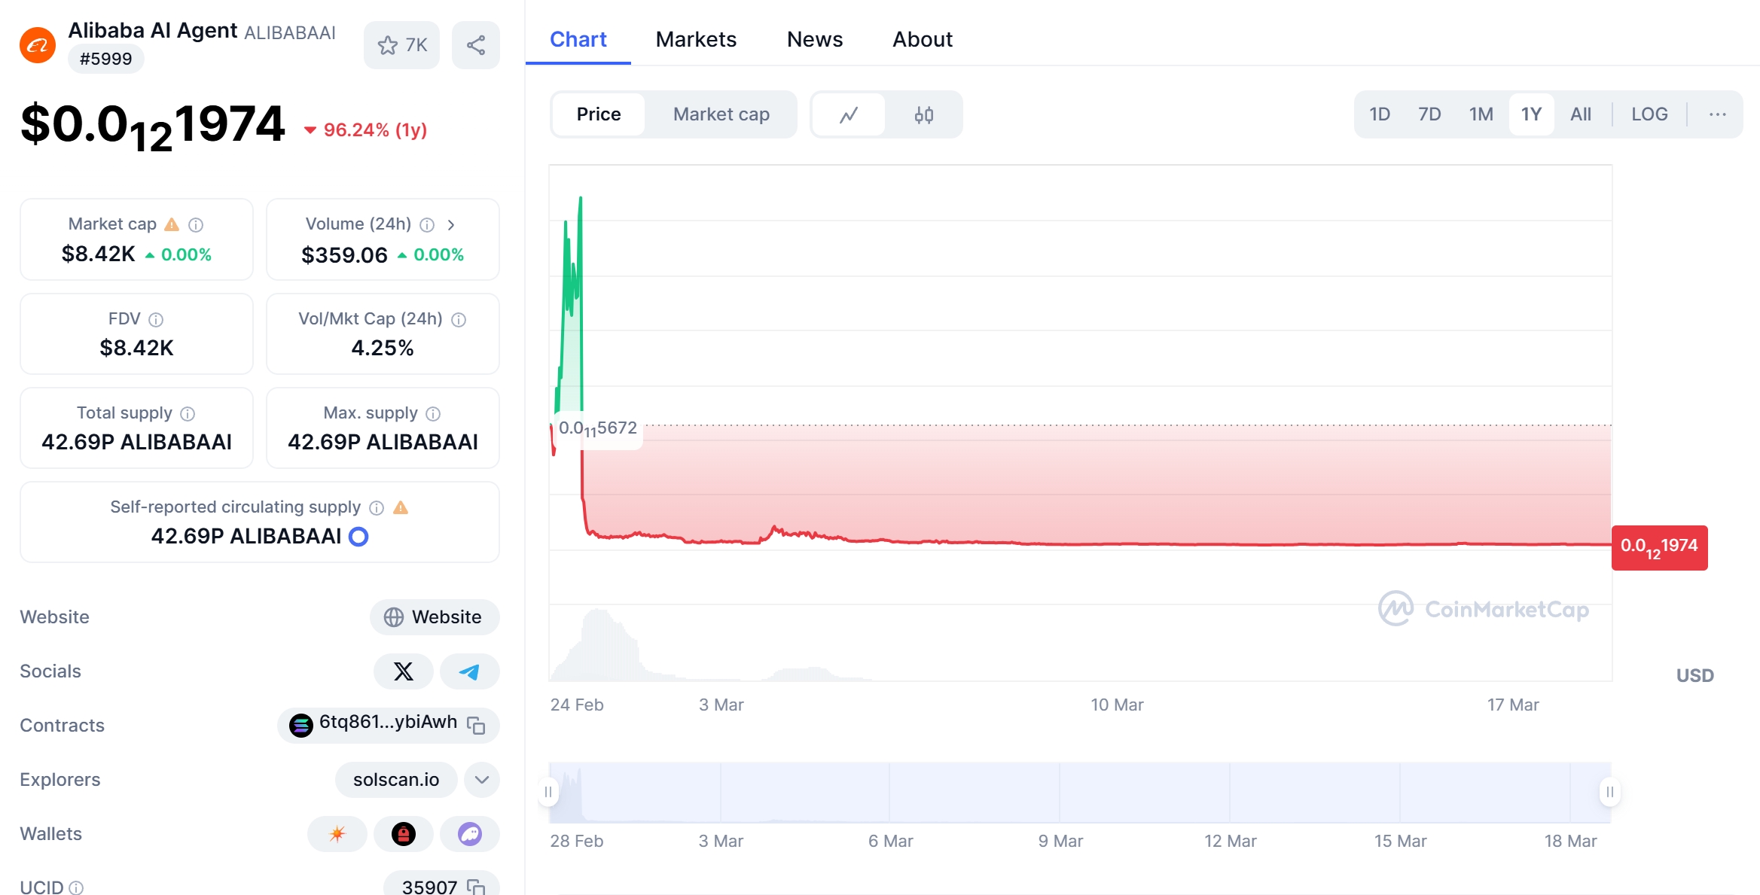The width and height of the screenshot is (1760, 895).
Task: Add coin to watchlist via star button
Action: [402, 45]
